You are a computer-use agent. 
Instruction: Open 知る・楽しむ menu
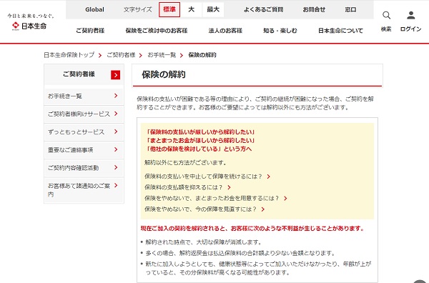point(280,31)
